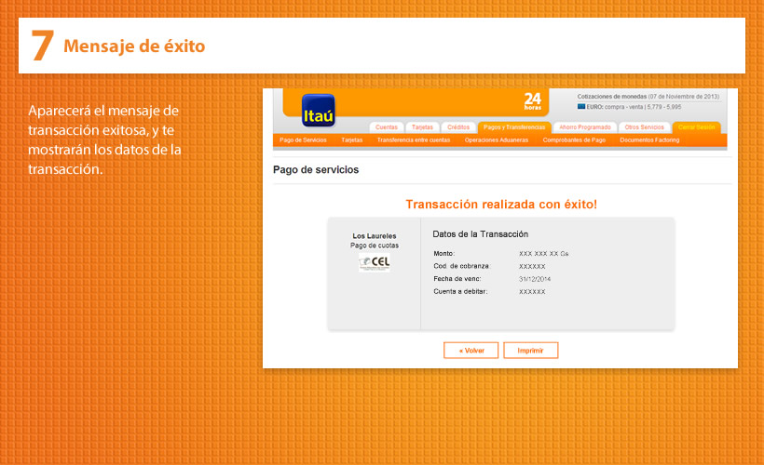The height and width of the screenshot is (465, 764).
Task: Go to Operaciones Aduaneras
Action: pyautogui.click(x=496, y=140)
